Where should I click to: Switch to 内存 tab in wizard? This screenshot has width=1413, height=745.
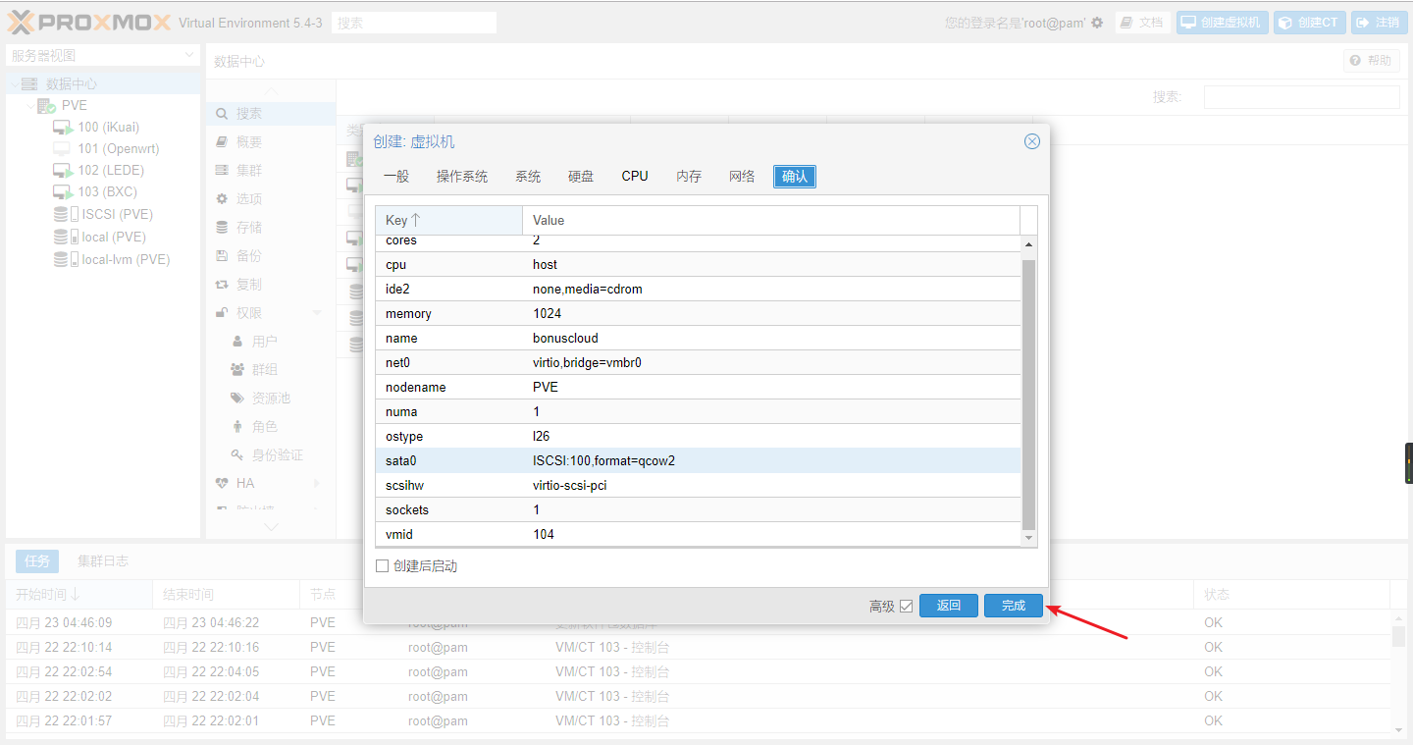pos(689,177)
